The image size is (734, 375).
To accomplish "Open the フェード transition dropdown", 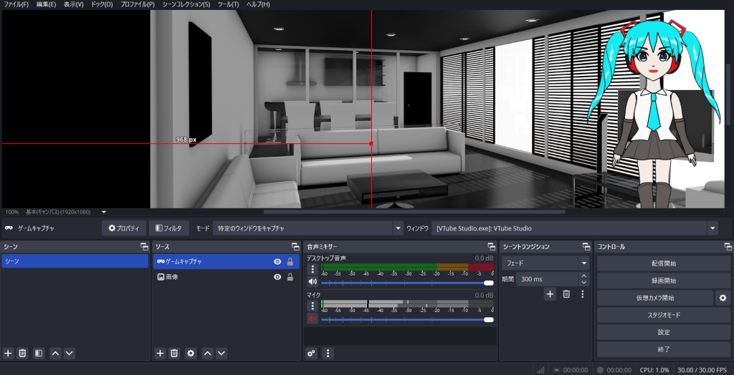I will coord(545,263).
